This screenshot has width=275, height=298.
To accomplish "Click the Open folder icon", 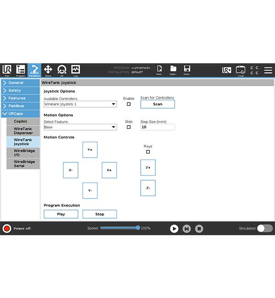I will 173,70.
